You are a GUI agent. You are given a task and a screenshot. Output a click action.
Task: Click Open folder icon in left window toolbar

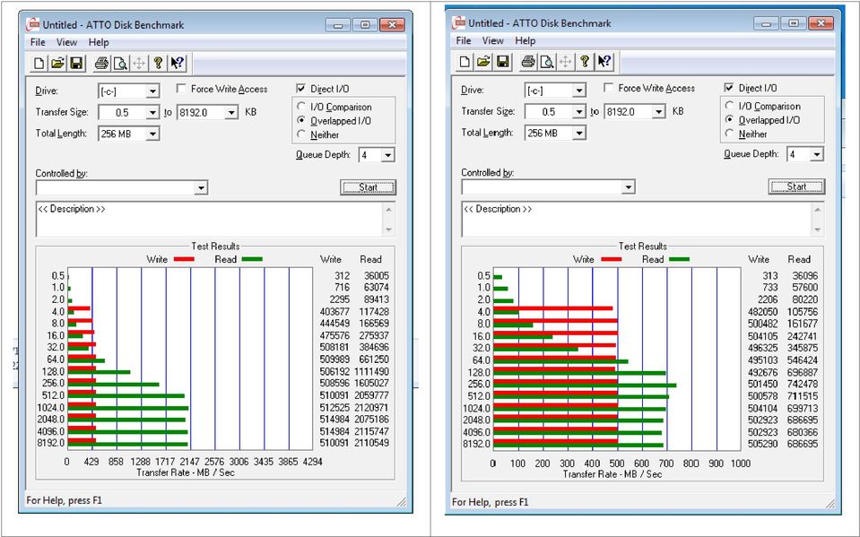57,63
